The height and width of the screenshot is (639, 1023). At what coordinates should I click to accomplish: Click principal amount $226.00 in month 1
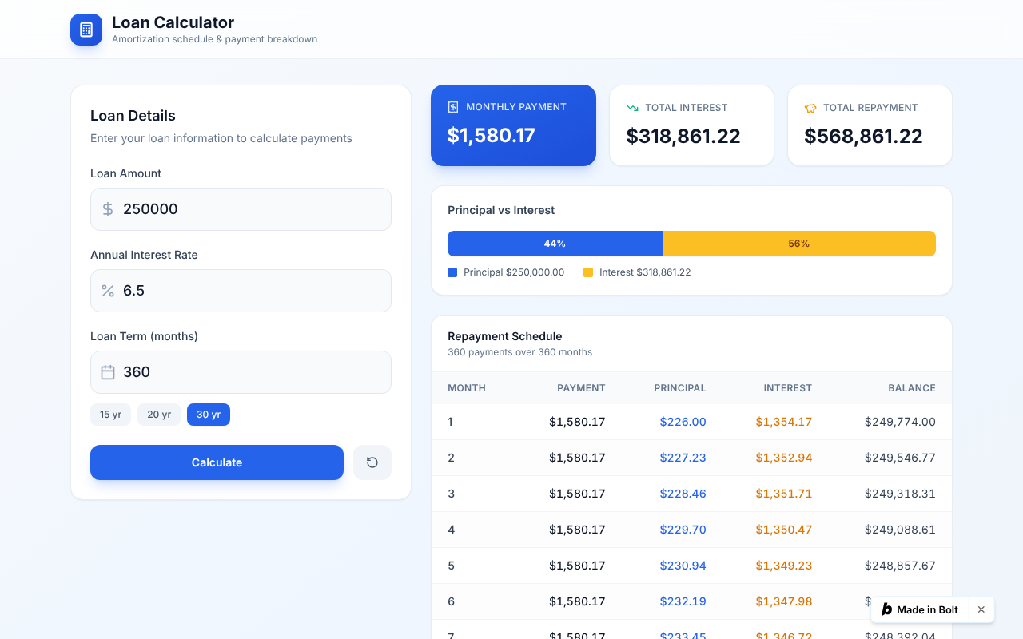tap(683, 422)
